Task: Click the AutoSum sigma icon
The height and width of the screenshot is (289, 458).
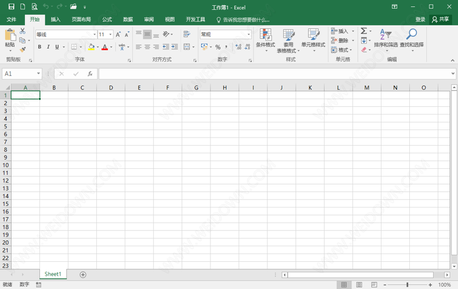Action: tap(364, 31)
